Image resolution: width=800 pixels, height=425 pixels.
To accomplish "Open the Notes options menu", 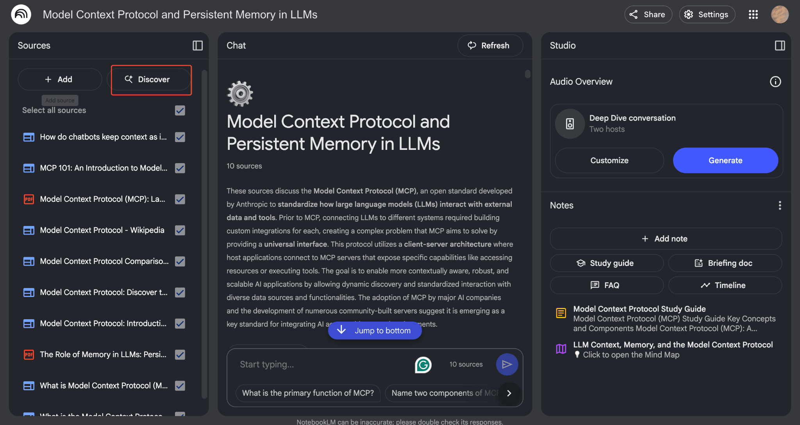I will (x=780, y=205).
